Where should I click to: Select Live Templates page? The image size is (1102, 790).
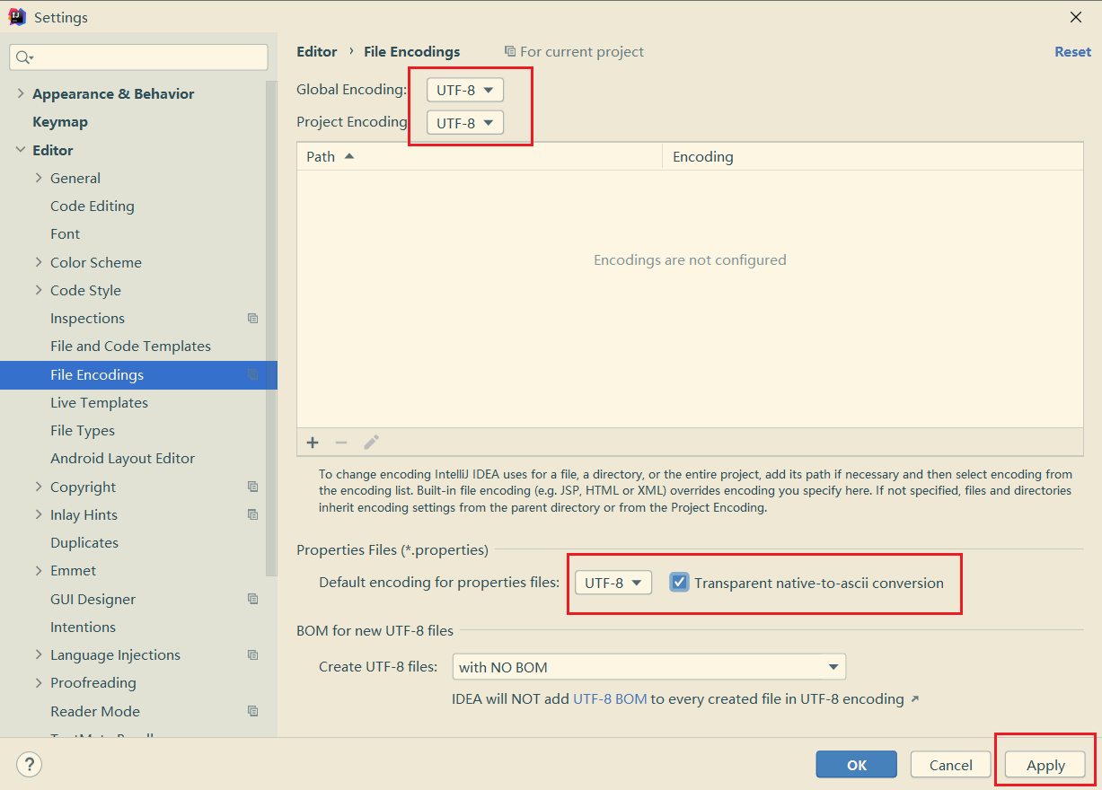[x=99, y=403]
